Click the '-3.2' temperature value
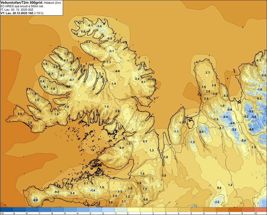Screen dimensions: 267x215 234,130
